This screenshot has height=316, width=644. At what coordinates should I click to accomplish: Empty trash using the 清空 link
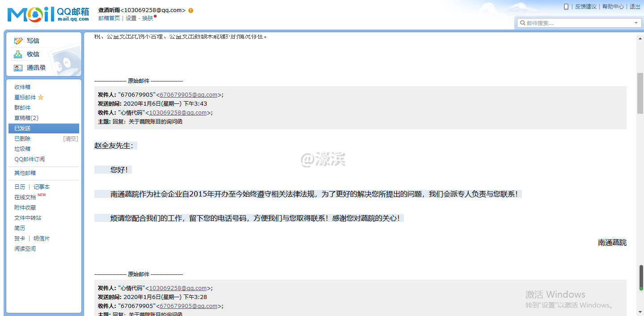point(70,138)
